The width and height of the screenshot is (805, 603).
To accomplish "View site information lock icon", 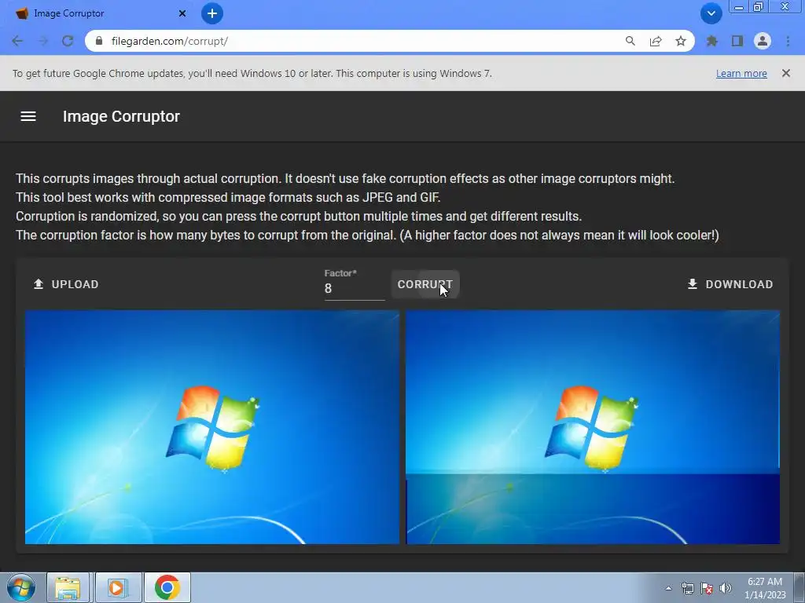I will 100,41.
